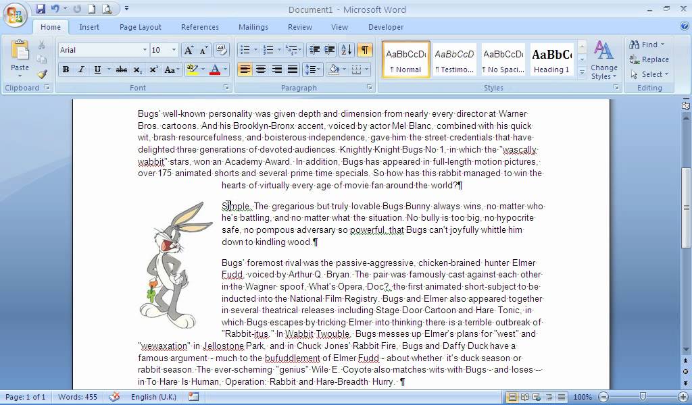Click Find in Editing group

pyautogui.click(x=647, y=45)
